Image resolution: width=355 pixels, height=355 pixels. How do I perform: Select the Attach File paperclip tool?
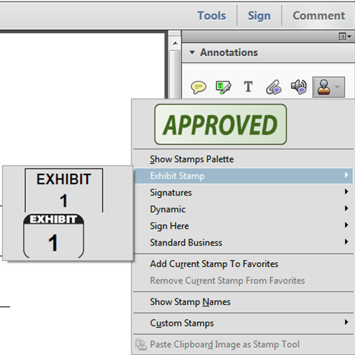[x=274, y=87]
